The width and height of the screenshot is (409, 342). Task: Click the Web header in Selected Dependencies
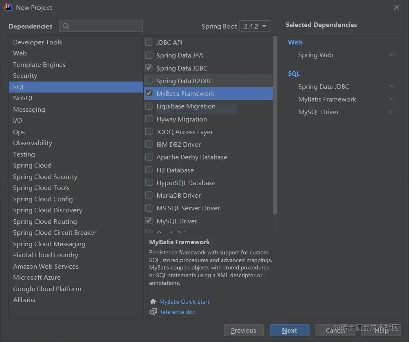[x=295, y=42]
